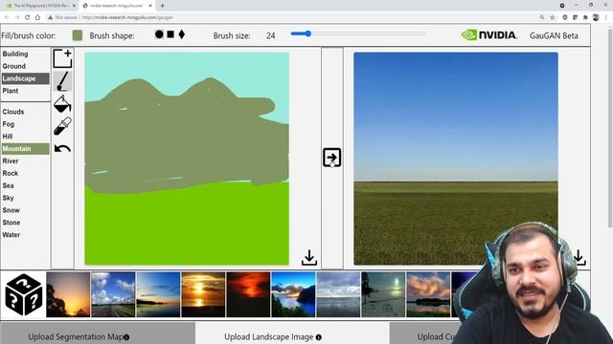Open the Chrome three-dot menu
This screenshot has width=613, height=344.
(606, 17)
